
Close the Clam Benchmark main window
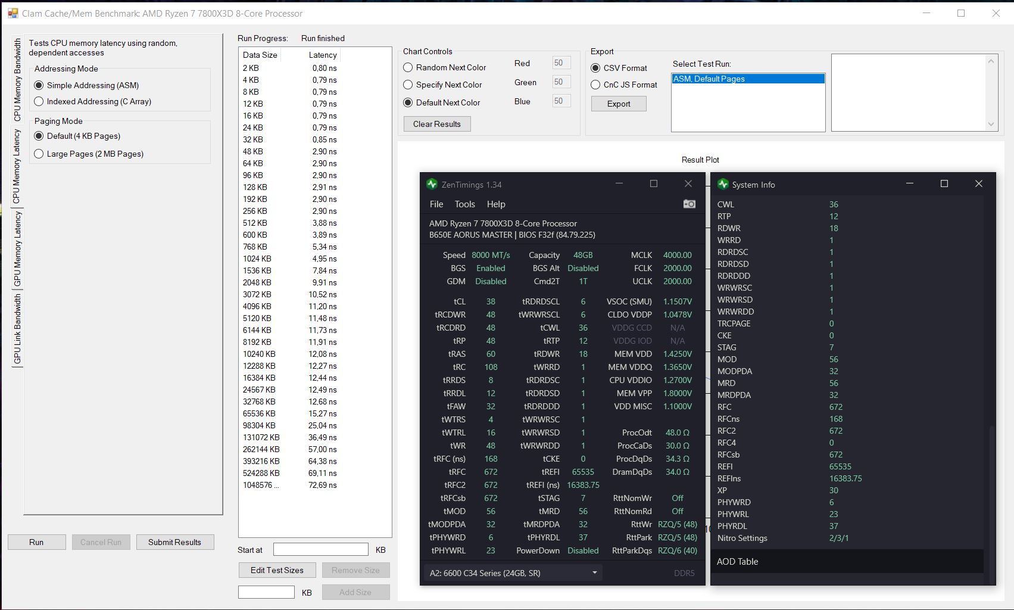(x=996, y=13)
